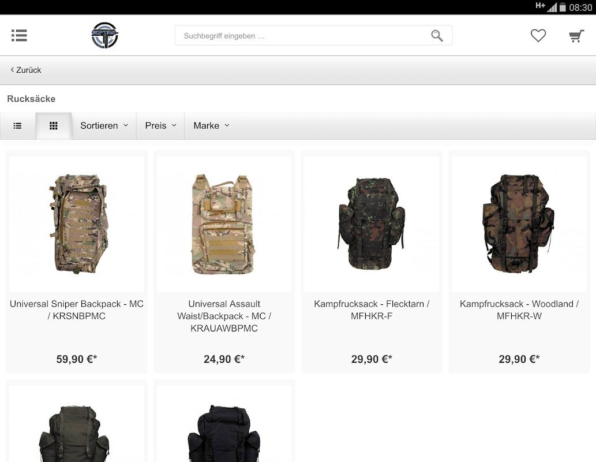Open the Preis filter dropdown
The image size is (596, 462).
[x=160, y=125]
